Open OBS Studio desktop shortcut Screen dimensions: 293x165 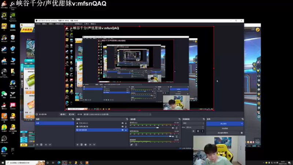tap(4, 140)
